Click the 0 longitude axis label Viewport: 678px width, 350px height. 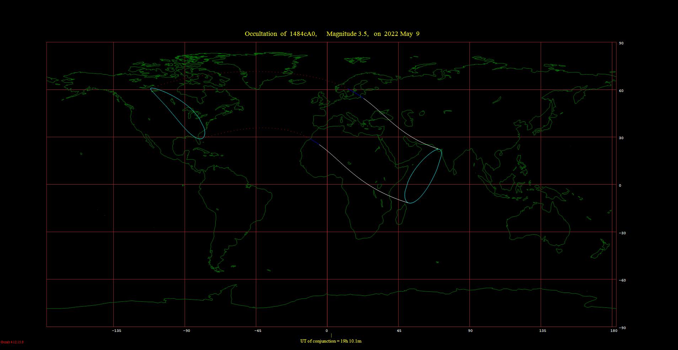[x=327, y=331]
